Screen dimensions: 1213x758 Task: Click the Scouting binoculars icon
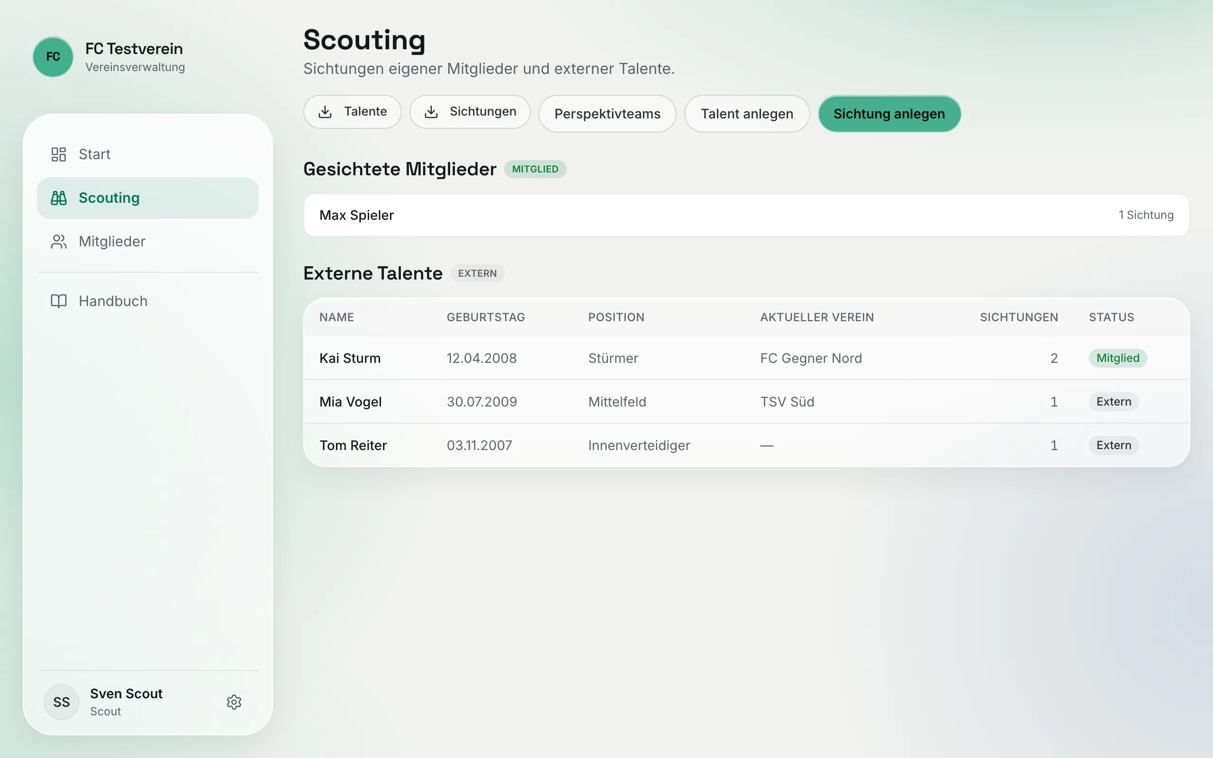click(59, 198)
